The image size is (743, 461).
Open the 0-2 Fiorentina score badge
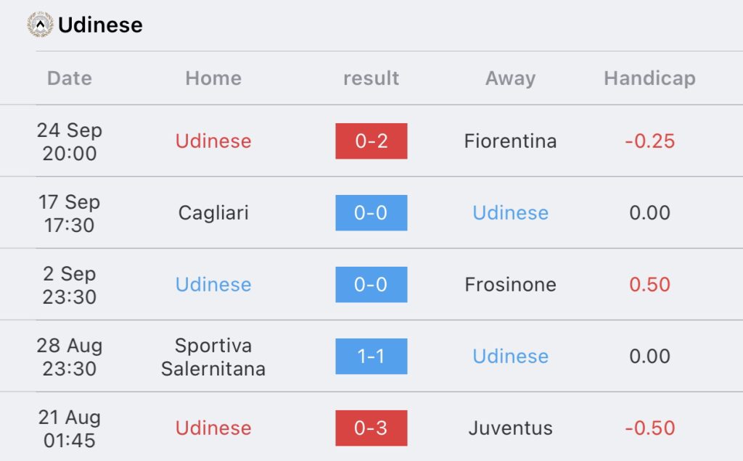pos(371,141)
